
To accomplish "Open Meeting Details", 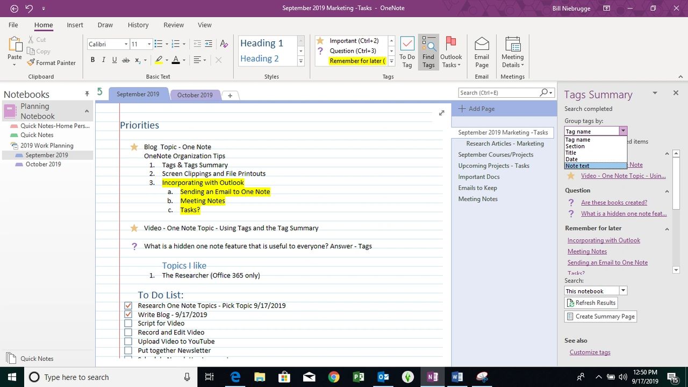I will [512, 52].
